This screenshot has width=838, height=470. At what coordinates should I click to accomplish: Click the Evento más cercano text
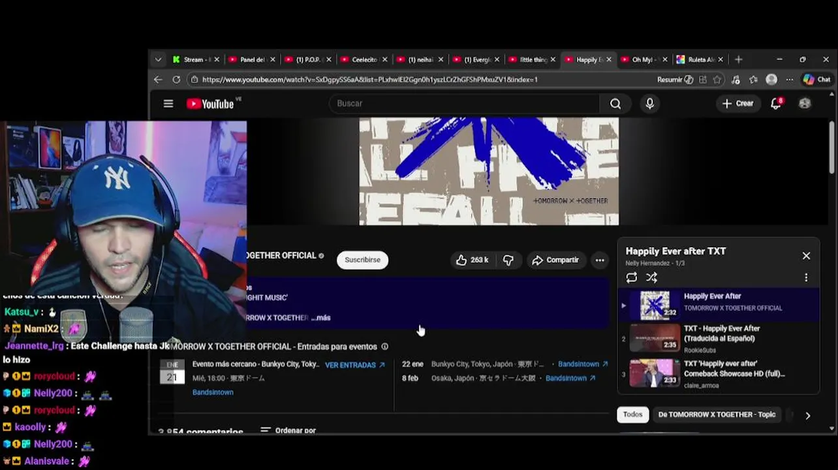pos(255,364)
